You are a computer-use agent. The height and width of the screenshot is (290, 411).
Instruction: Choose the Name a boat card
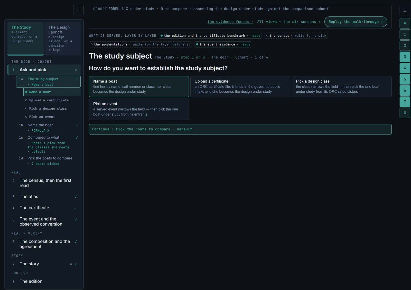pyautogui.click(x=139, y=86)
